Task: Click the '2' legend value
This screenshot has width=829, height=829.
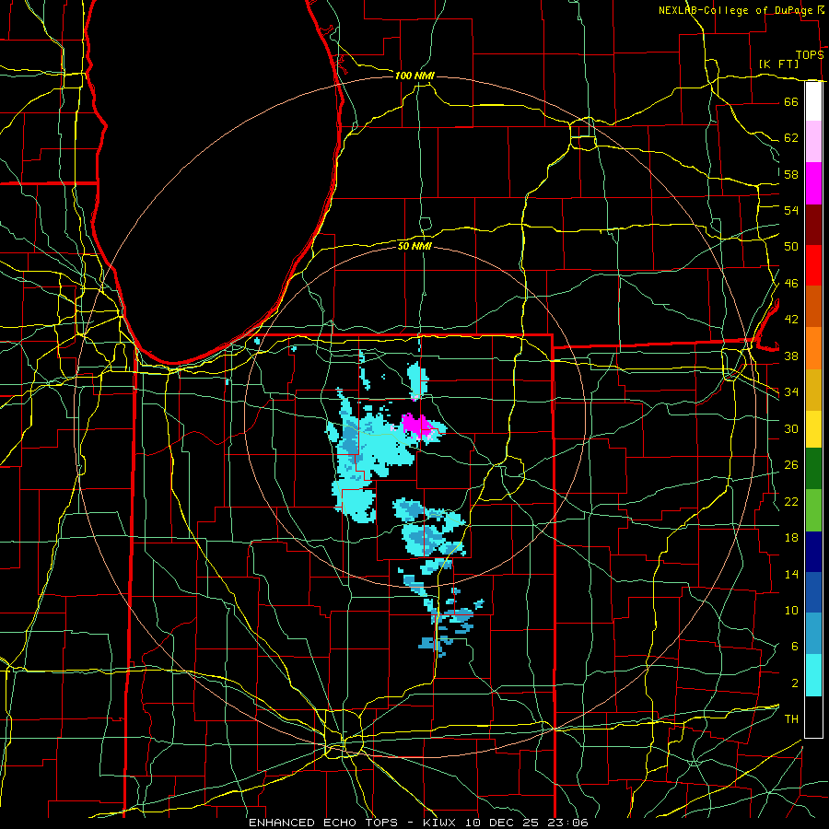Action: tap(794, 683)
